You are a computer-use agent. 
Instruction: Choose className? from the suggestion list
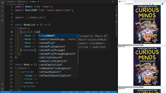58,36
